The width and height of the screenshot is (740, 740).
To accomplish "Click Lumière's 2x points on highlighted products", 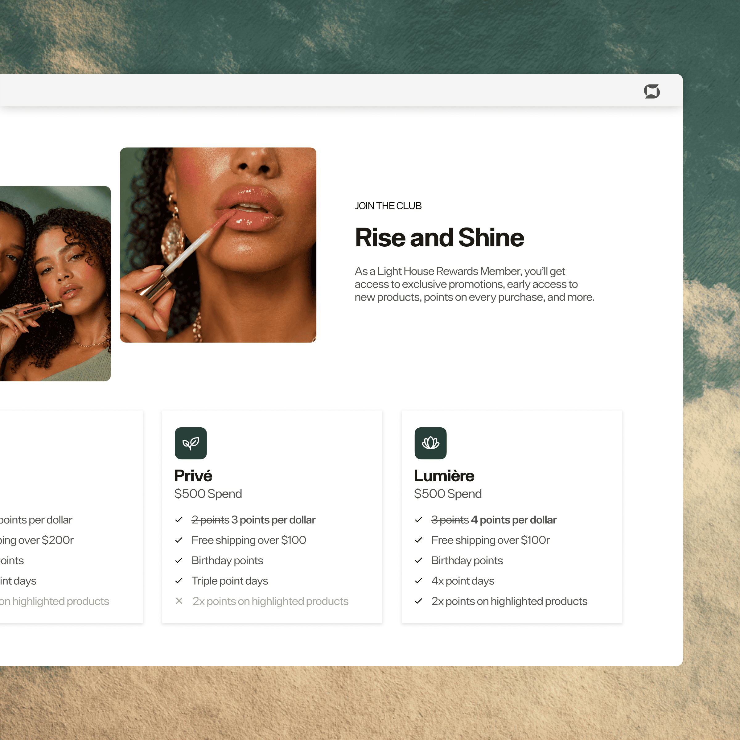I will pyautogui.click(x=509, y=601).
